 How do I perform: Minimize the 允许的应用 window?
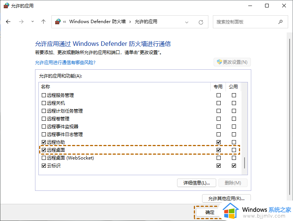(x=250, y=6)
